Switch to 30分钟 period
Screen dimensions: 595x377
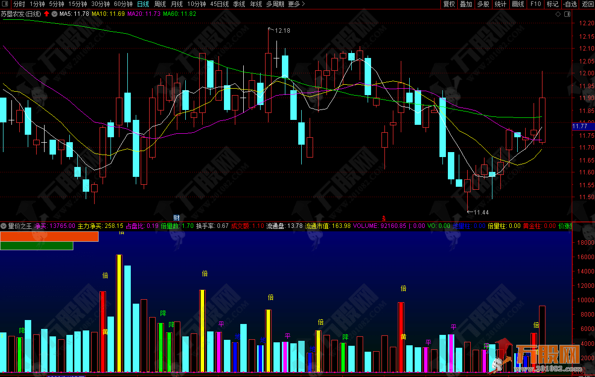click(101, 4)
